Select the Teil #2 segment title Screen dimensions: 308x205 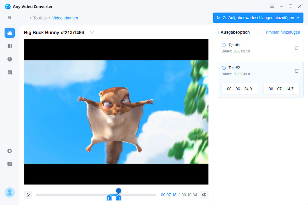234,68
